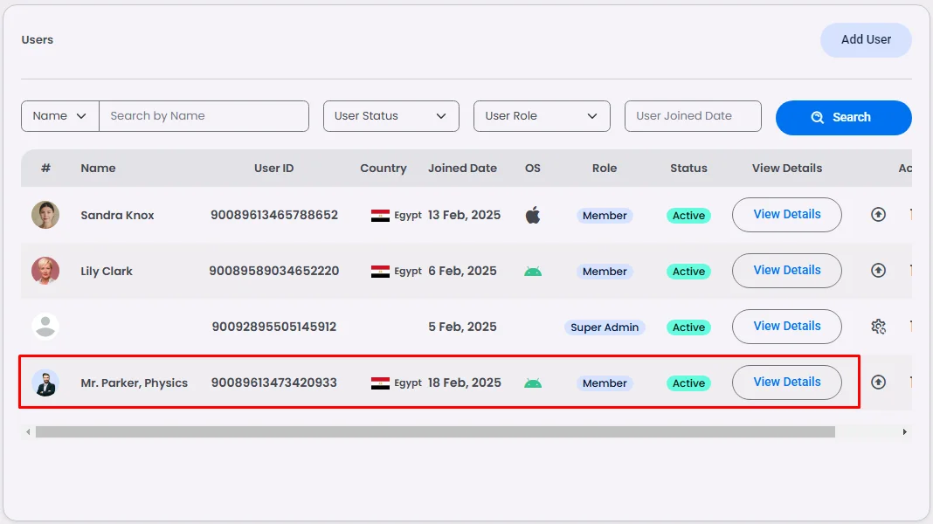Click the Role column header
933x524 pixels.
tap(605, 169)
